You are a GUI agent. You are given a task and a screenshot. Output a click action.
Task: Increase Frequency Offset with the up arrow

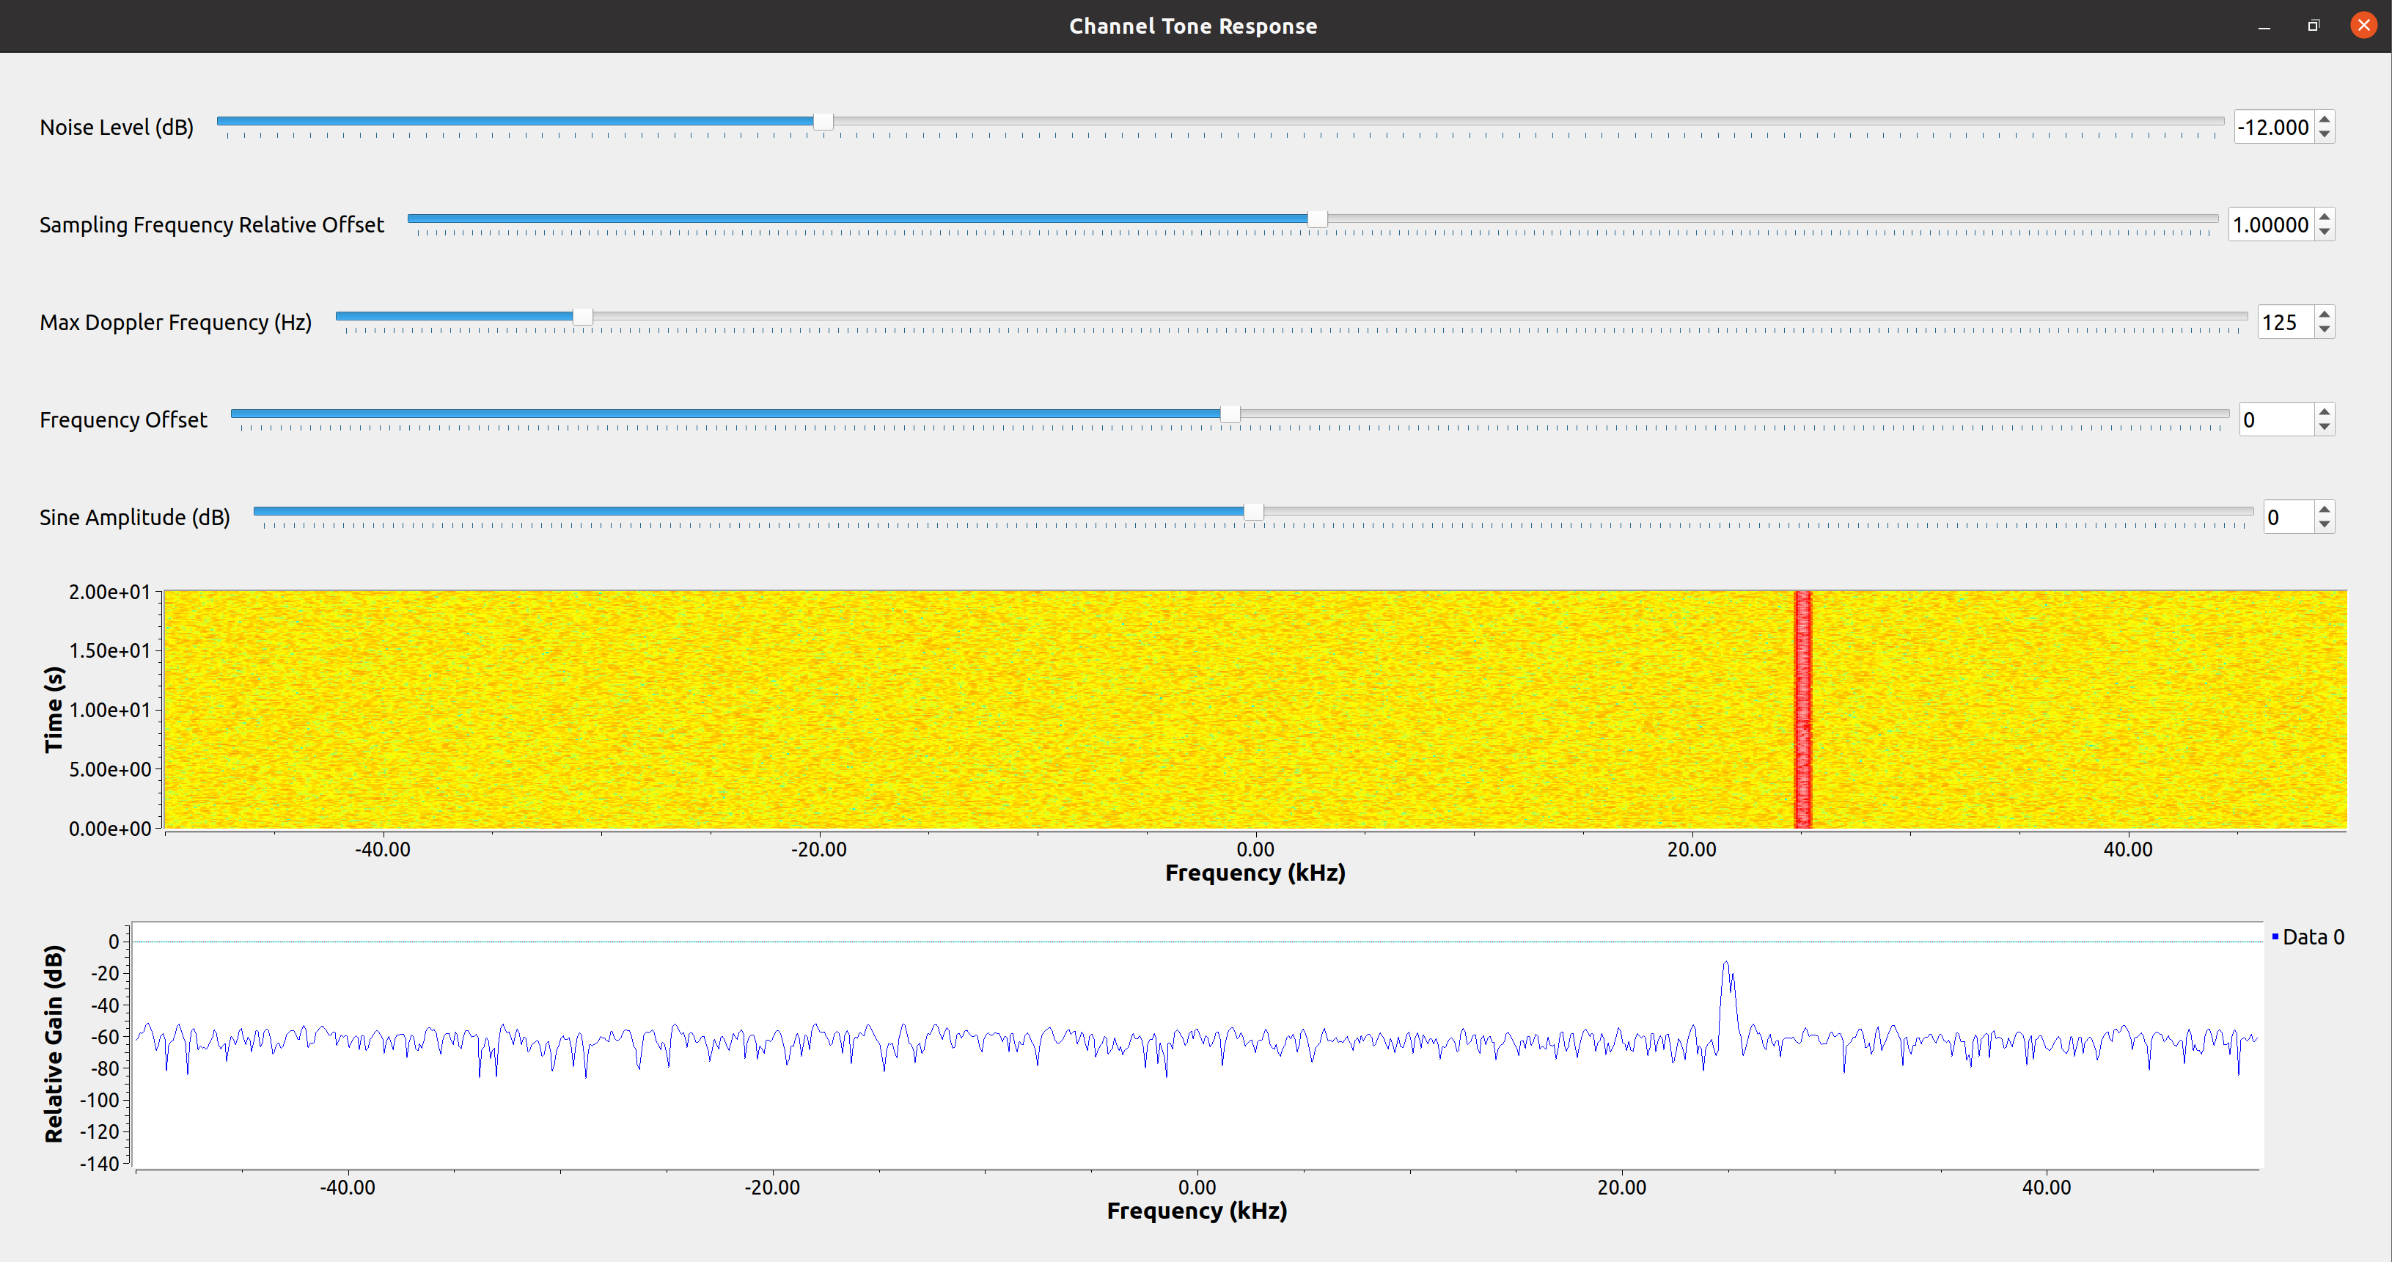(x=2325, y=411)
